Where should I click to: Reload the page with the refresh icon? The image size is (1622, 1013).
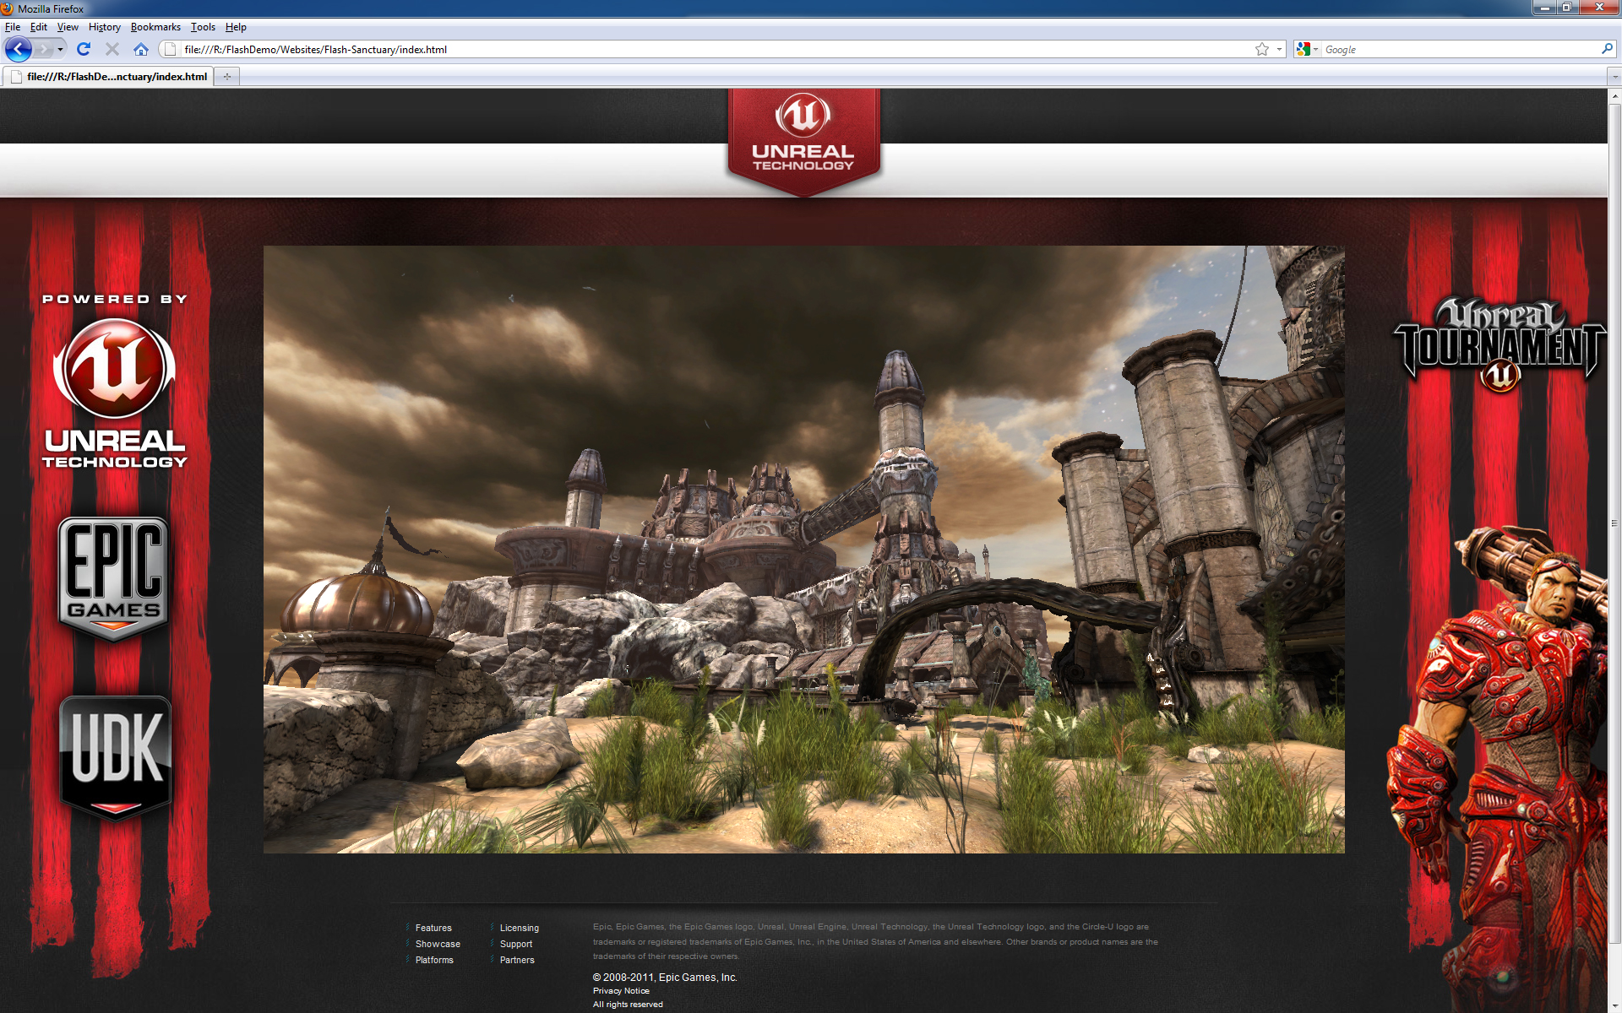click(x=83, y=49)
